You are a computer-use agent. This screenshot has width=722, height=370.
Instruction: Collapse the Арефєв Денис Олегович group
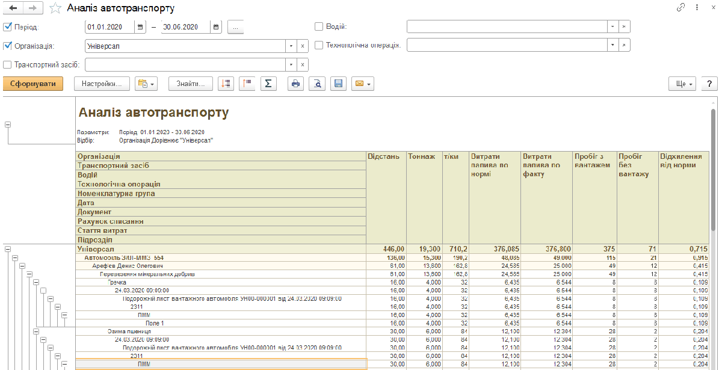tap(22, 265)
